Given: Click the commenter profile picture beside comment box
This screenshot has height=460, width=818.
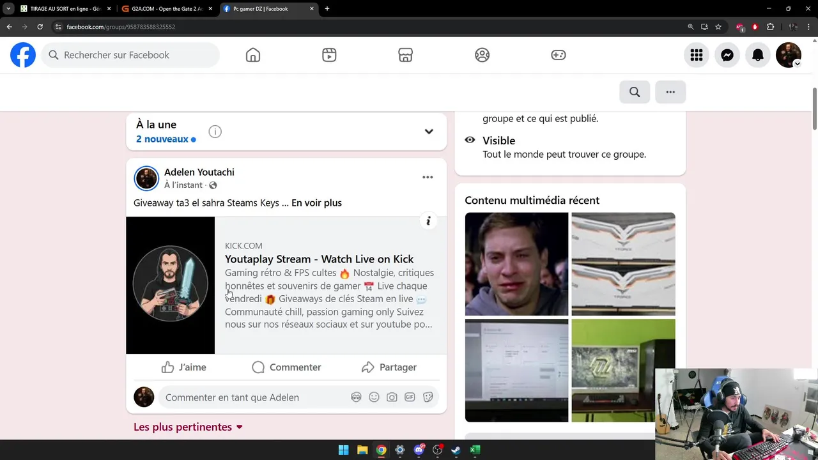Looking at the screenshot, I should 144,397.
